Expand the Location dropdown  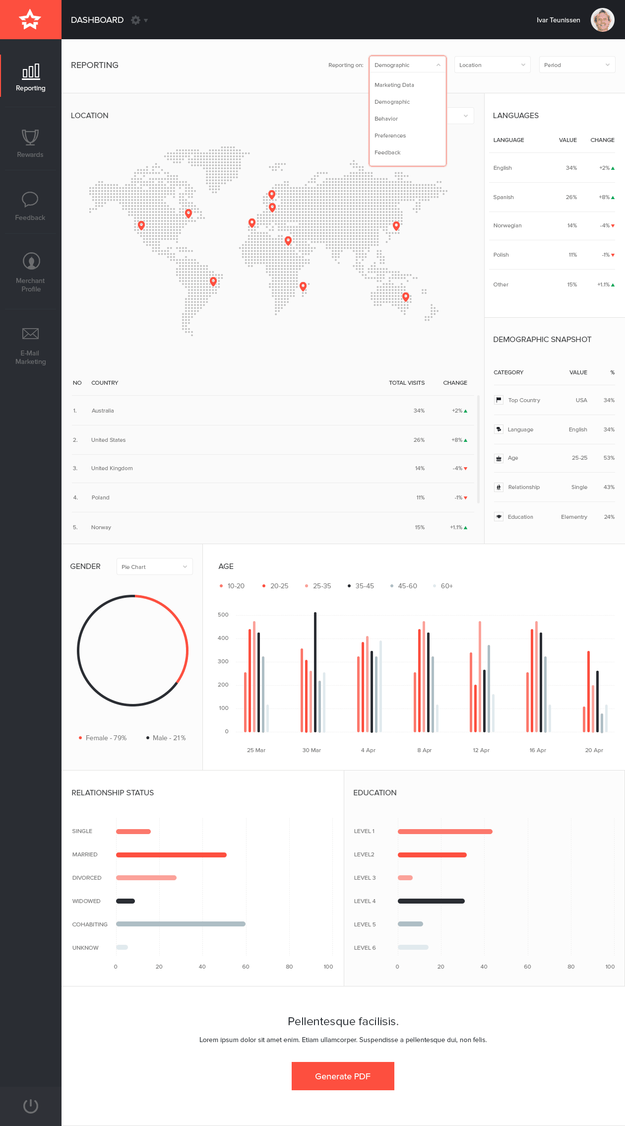point(492,65)
